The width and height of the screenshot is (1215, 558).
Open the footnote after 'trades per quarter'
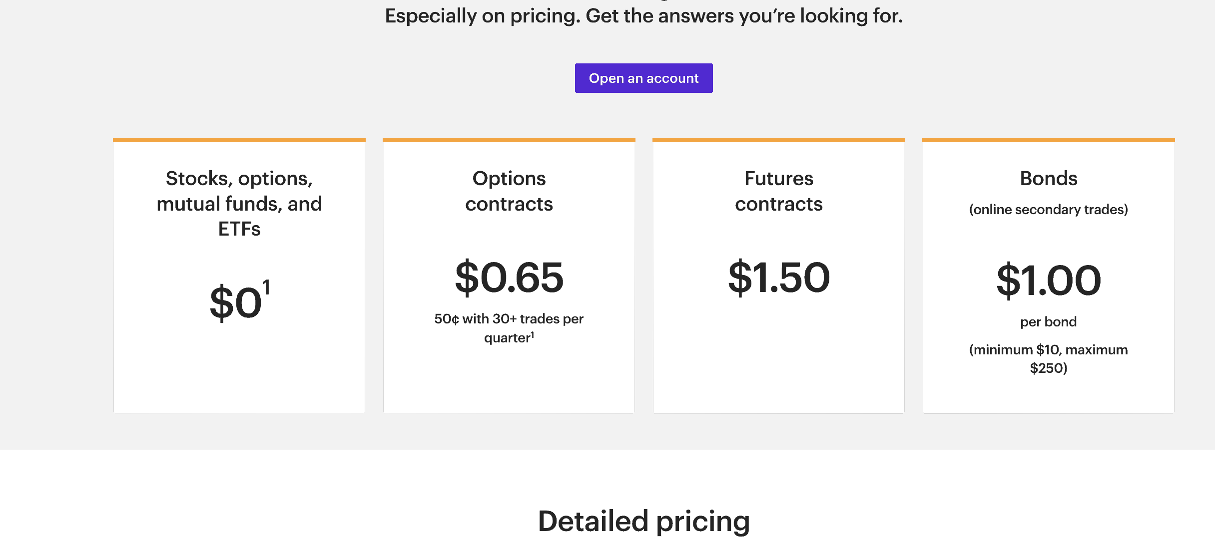point(533,334)
